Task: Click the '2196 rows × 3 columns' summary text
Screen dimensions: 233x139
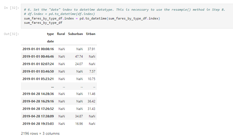Action: [x=40, y=134]
